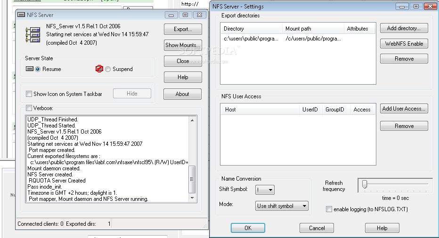Screen dimensions: 439x238
Task: Click the NFS Server network tree icon
Action: 33,35
